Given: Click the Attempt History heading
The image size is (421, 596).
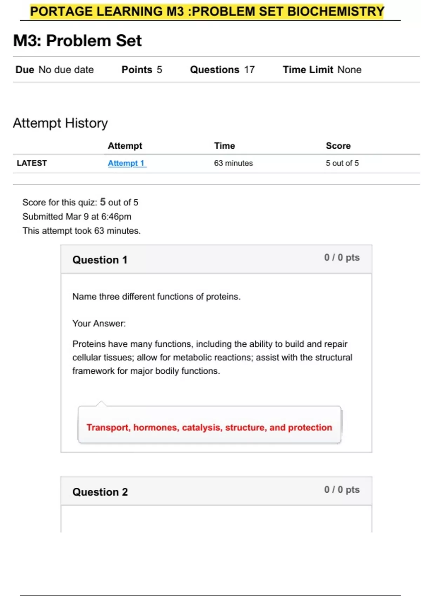Looking at the screenshot, I should pyautogui.click(x=60, y=123).
